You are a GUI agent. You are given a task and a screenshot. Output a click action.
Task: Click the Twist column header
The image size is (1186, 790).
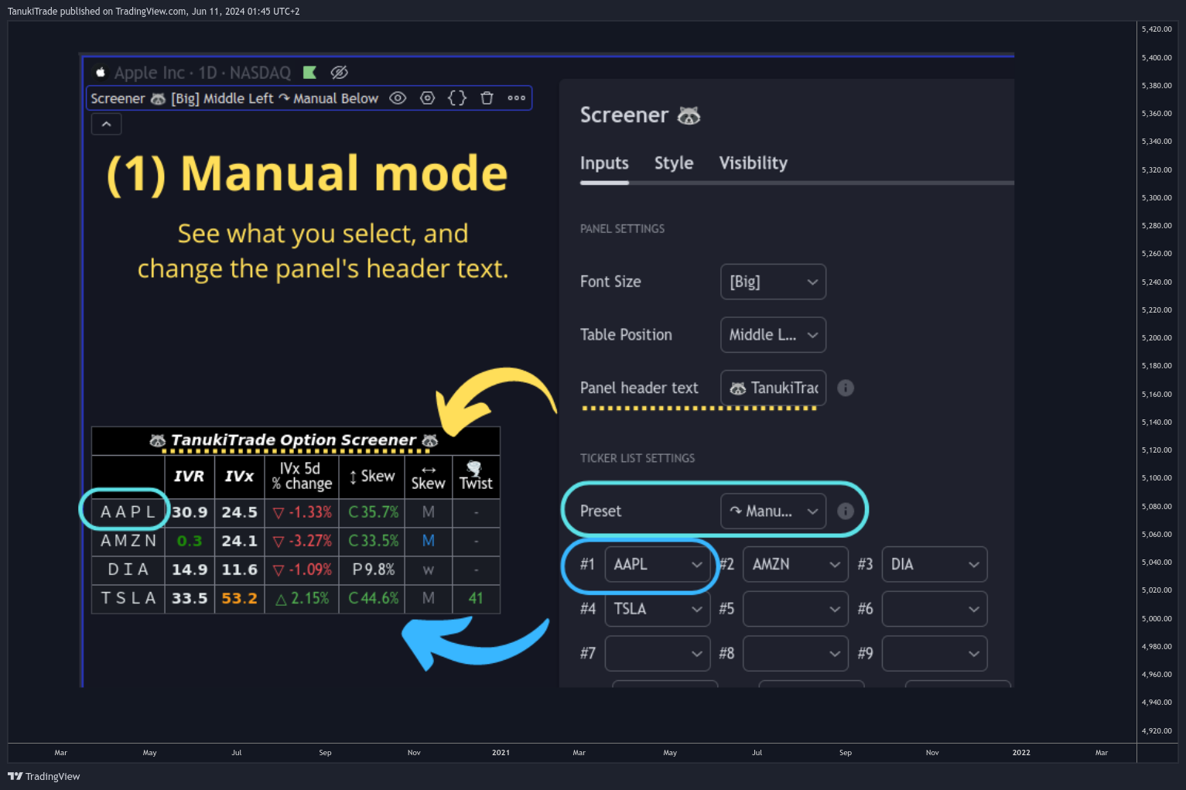476,477
